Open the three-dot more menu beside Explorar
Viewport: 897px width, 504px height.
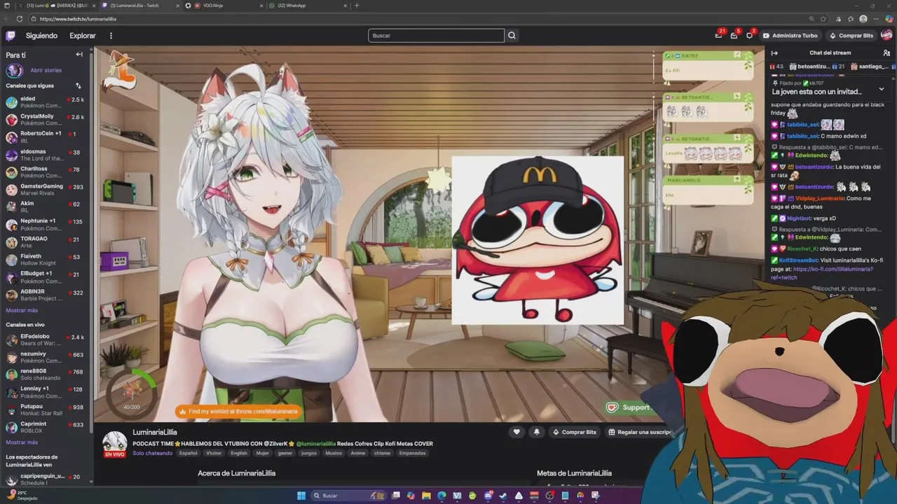tap(111, 36)
